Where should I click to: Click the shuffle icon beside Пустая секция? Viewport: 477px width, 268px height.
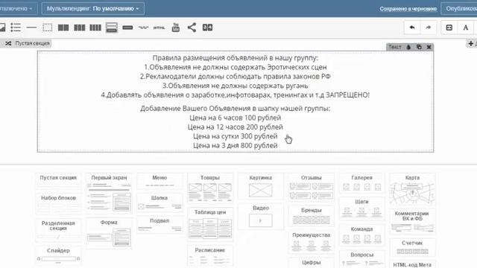tap(8, 43)
